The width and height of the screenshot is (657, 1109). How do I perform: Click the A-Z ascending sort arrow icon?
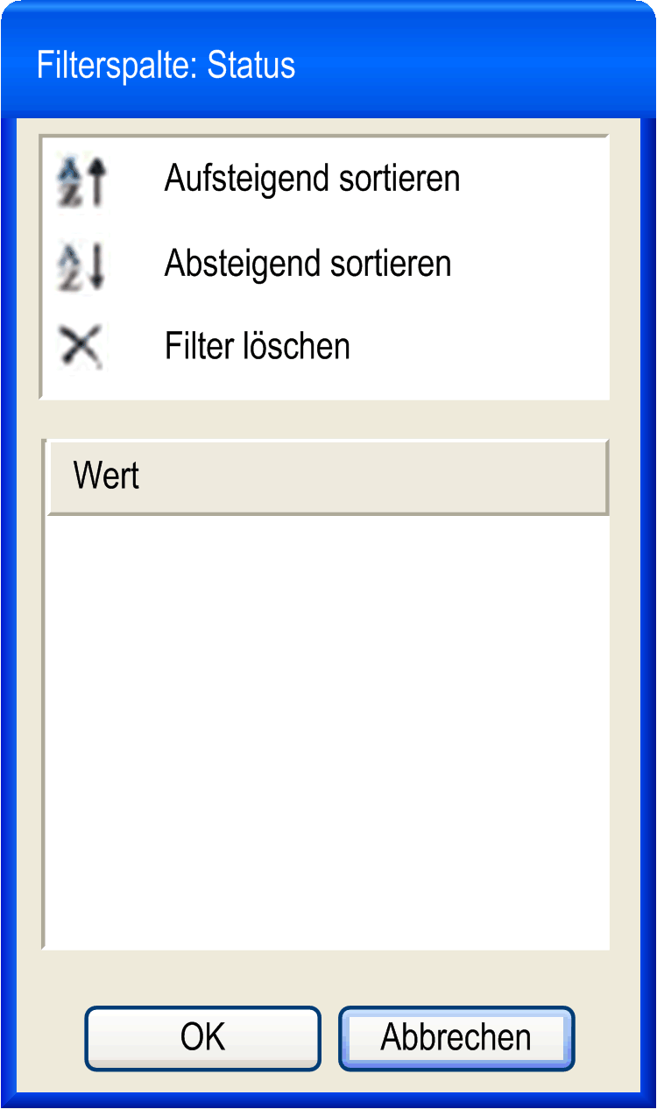coord(81,181)
